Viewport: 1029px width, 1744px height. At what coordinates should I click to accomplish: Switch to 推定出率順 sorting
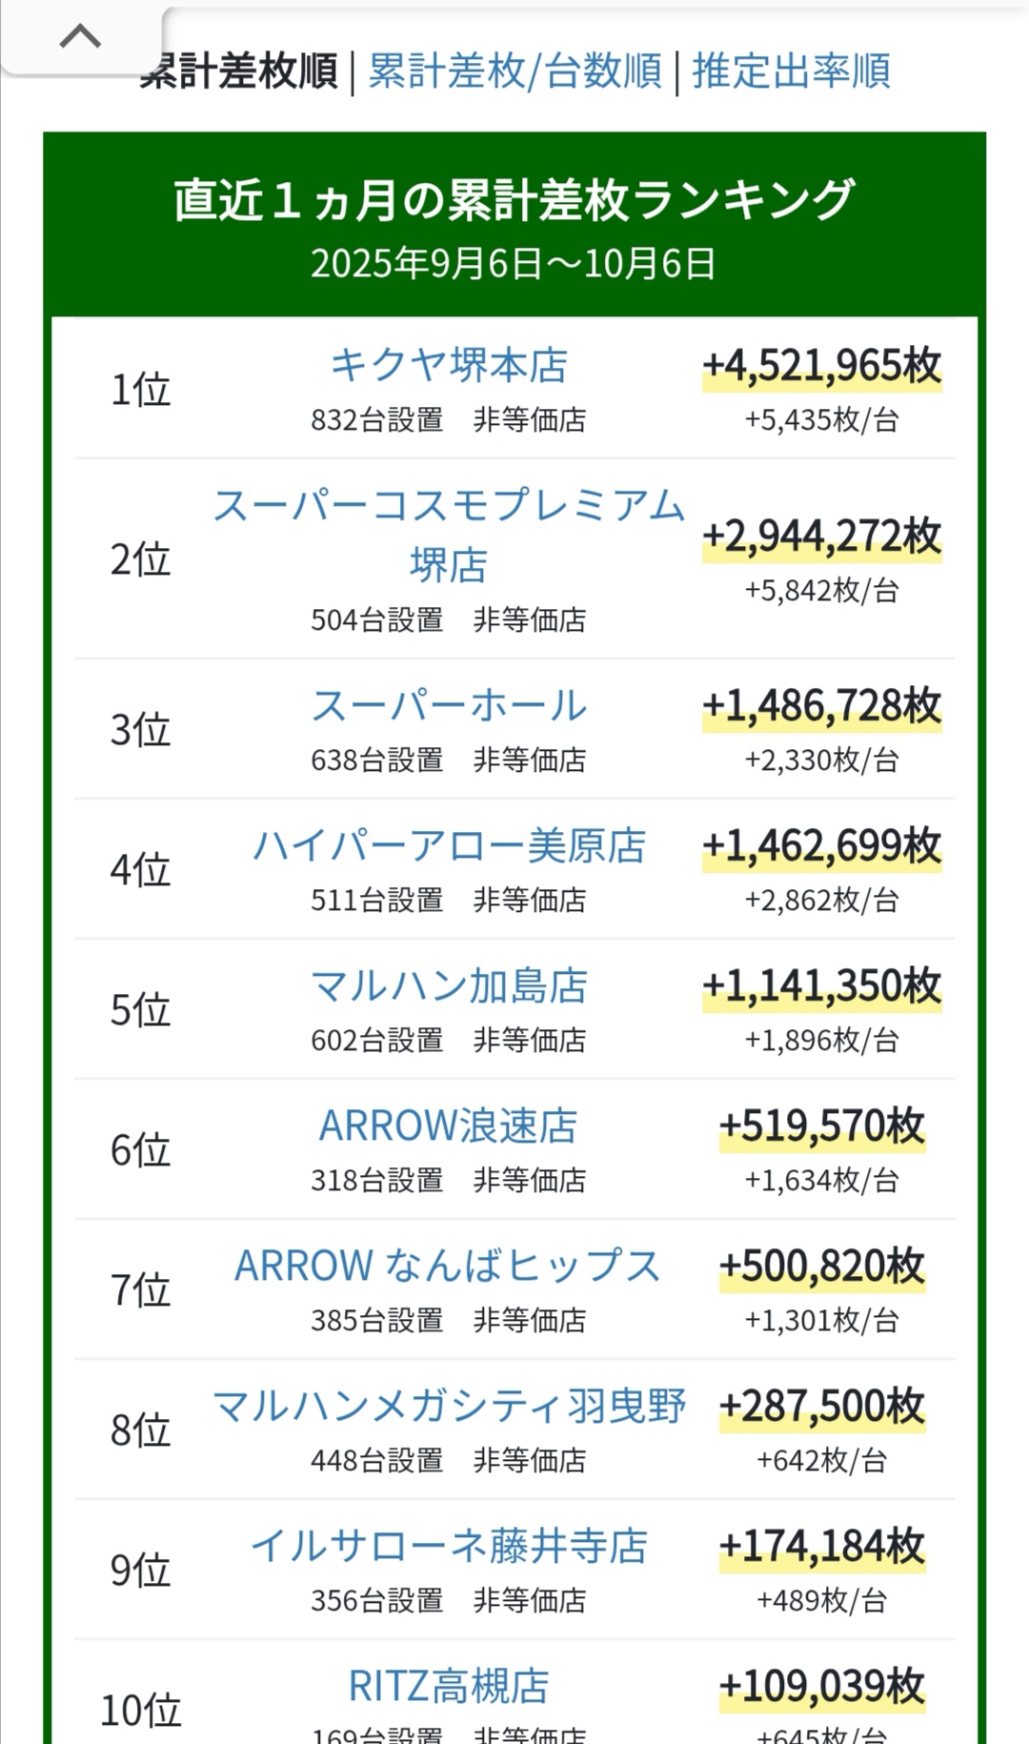pyautogui.click(x=791, y=71)
